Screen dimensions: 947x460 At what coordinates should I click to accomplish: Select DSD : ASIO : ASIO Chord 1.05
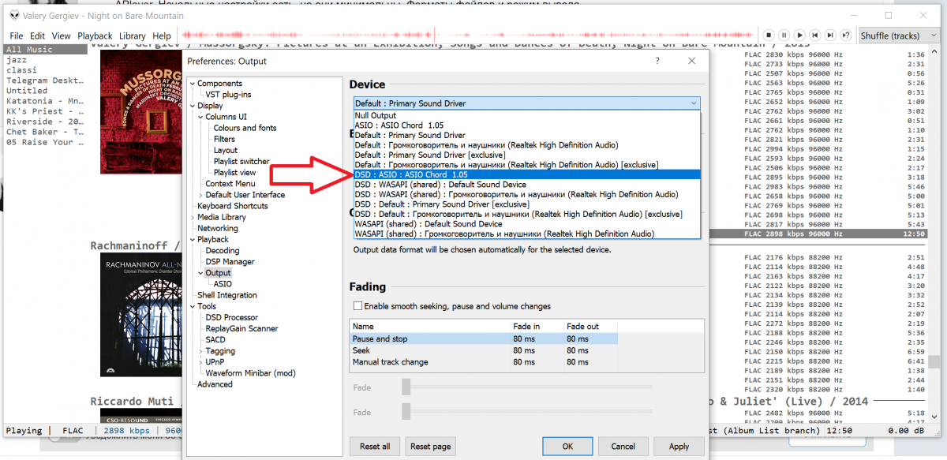click(x=526, y=174)
